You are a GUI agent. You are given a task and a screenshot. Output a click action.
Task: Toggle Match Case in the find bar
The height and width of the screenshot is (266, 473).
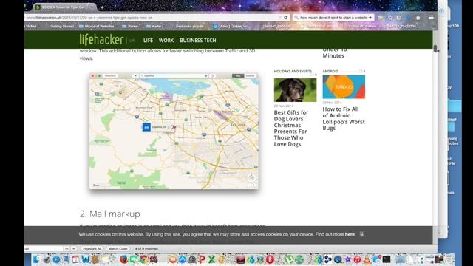coord(118,249)
